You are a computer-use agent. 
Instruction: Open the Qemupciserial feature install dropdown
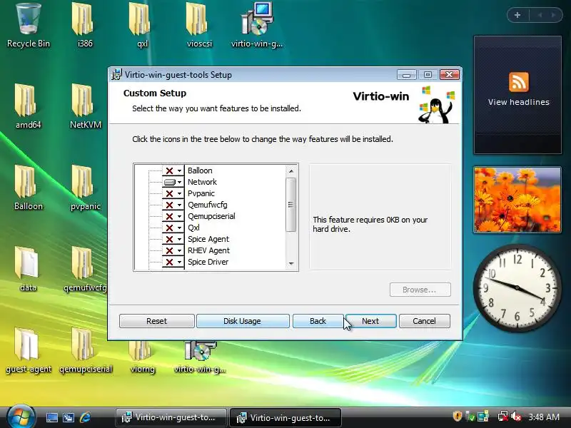tap(173, 216)
